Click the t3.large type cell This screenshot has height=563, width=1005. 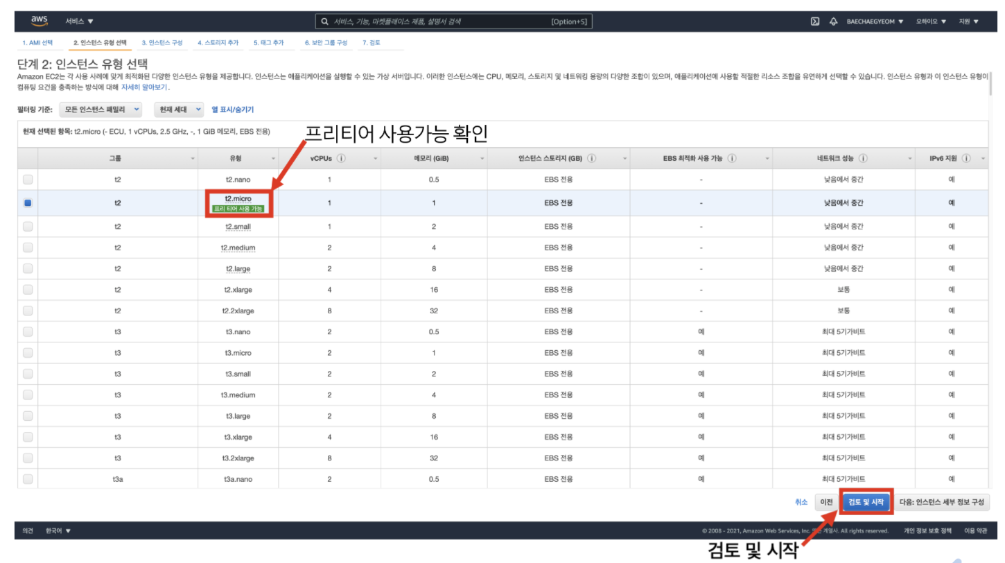coord(238,416)
